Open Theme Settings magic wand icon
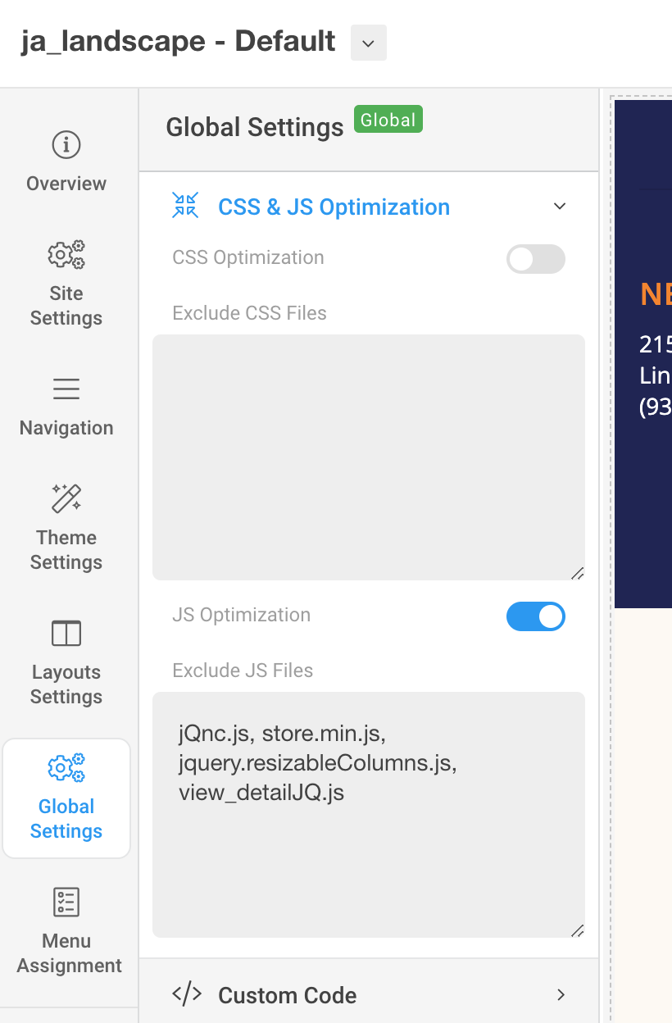Image resolution: width=672 pixels, height=1023 pixels. (66, 498)
